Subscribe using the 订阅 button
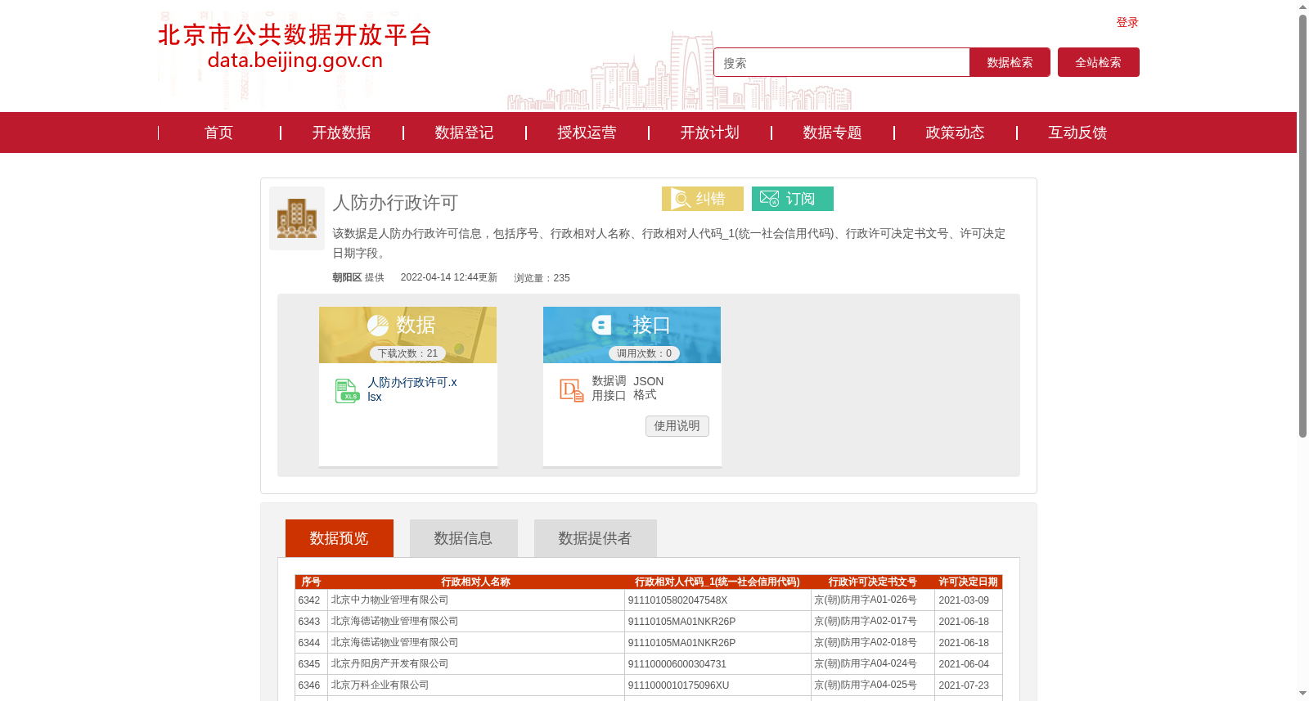Image resolution: width=1309 pixels, height=701 pixels. (x=793, y=199)
